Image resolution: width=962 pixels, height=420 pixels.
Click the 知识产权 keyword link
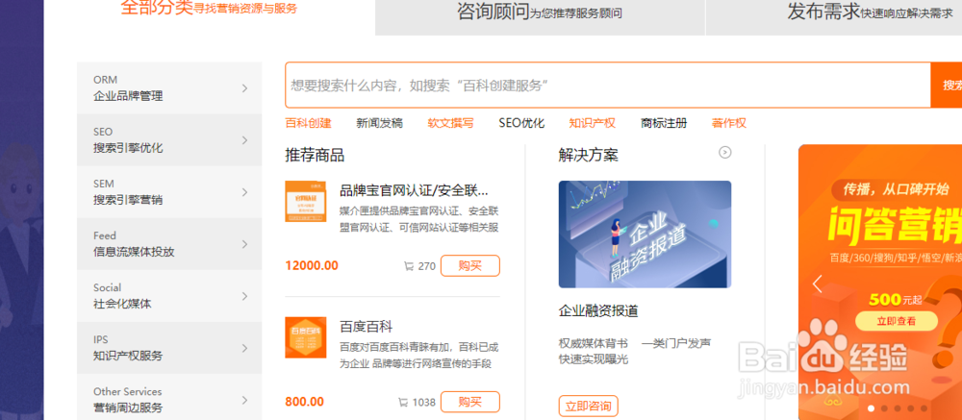(x=592, y=123)
